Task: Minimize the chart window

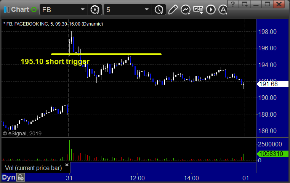Action: [x=256, y=4]
